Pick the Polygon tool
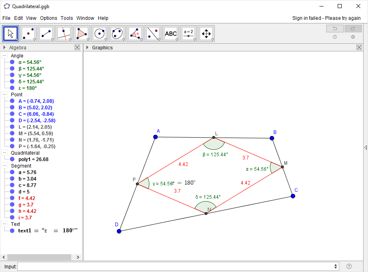 [x=82, y=34]
